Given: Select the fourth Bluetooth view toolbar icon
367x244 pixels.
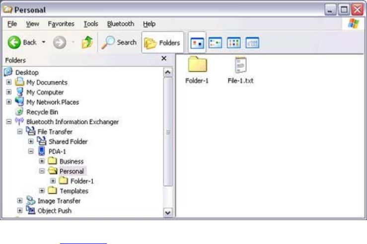Looking at the screenshot, I should click(x=252, y=43).
